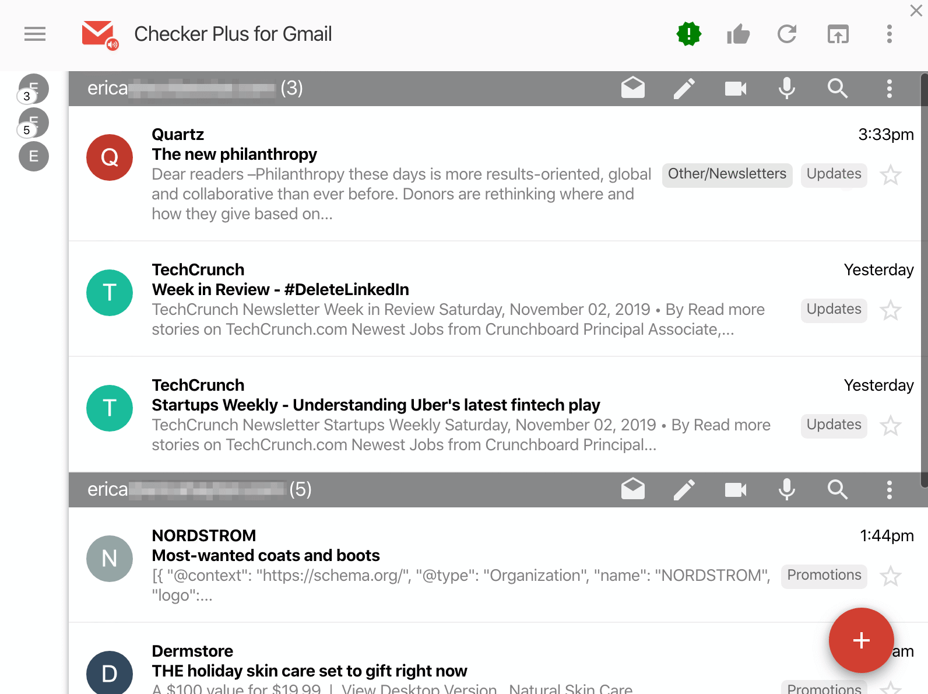Image resolution: width=928 pixels, height=694 pixels.
Task: Click the avatar of Week in Review email
Action: 110,293
